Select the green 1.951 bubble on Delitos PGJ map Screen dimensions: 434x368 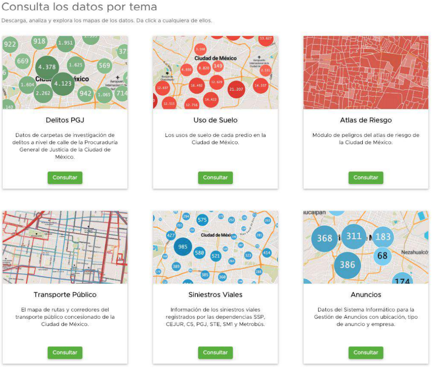pyautogui.click(x=65, y=42)
